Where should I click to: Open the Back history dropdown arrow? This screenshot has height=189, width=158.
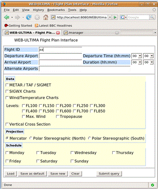(x=12, y=18)
